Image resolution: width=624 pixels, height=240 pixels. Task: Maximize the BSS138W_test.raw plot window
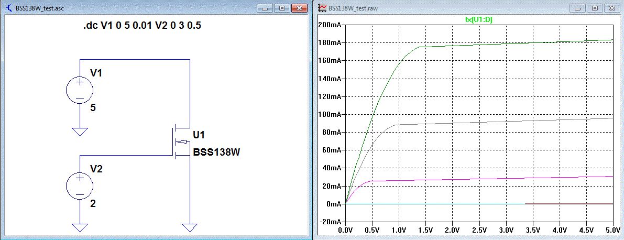pos(595,7)
